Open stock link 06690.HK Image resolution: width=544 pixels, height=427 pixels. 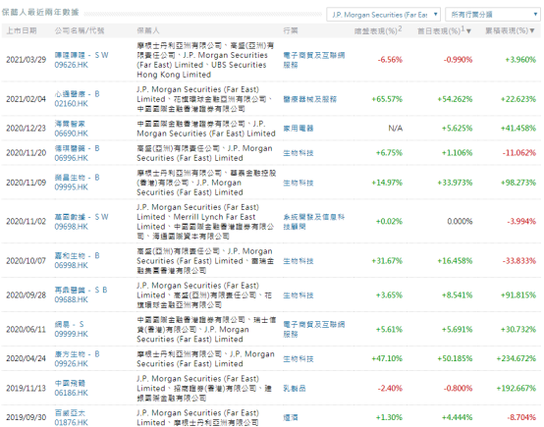click(x=71, y=133)
